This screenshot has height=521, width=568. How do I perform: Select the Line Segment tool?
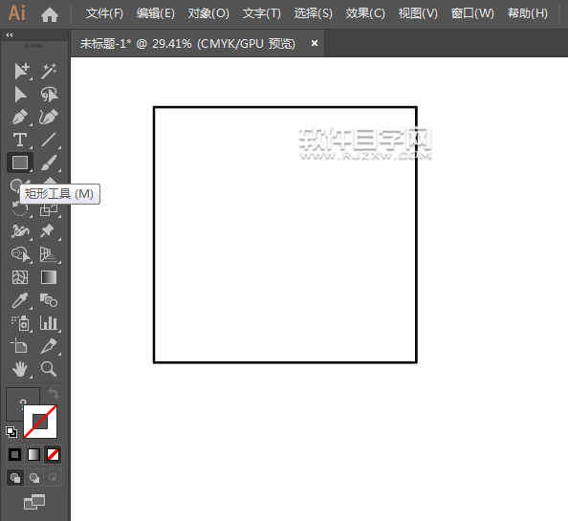(x=49, y=140)
